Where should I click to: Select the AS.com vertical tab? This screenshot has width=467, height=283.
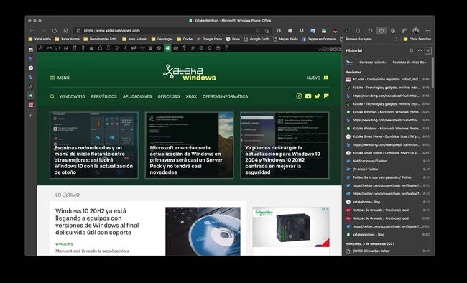(x=31, y=105)
